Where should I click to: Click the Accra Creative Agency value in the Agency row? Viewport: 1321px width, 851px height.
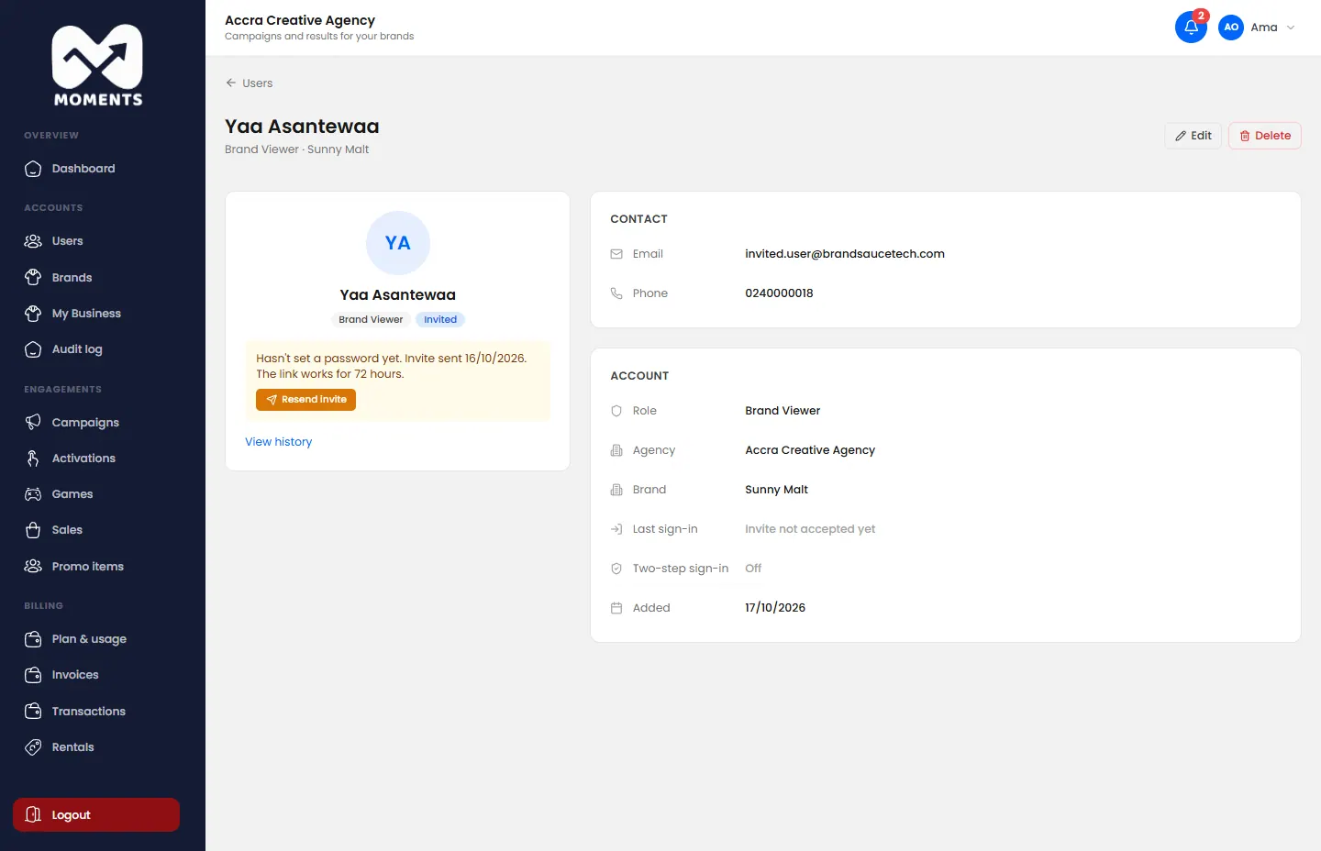pos(810,450)
